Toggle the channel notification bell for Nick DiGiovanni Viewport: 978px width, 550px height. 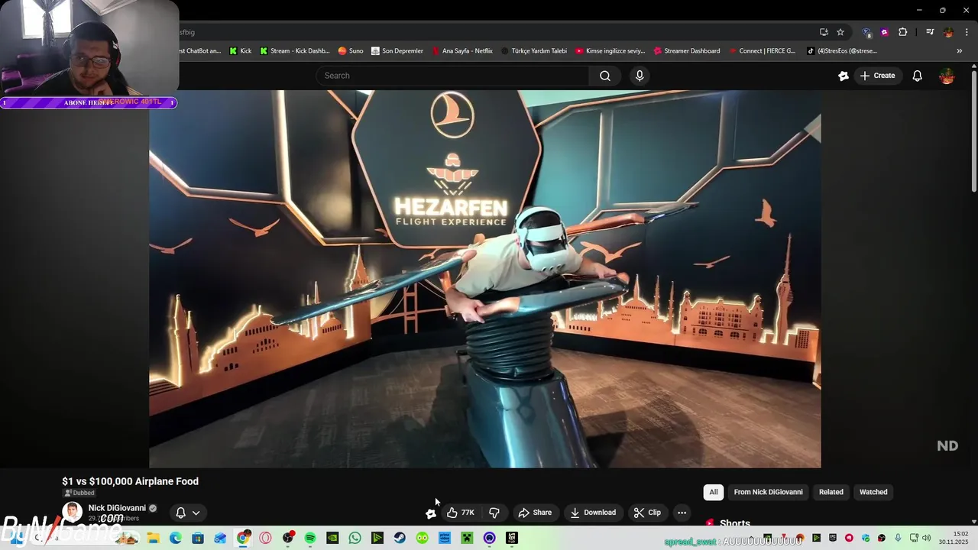tap(181, 513)
